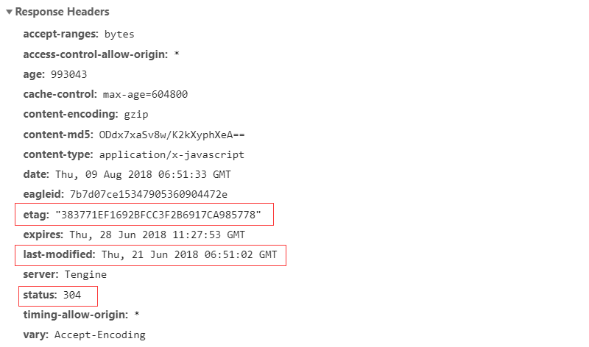
Task: Click the last-modified header name
Action: [59, 254]
